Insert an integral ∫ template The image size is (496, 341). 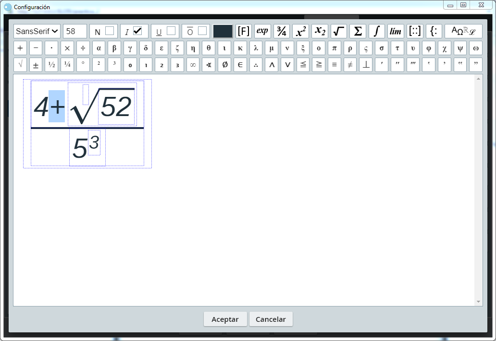point(377,31)
